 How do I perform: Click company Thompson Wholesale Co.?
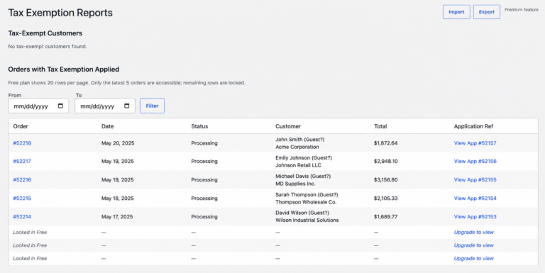[x=306, y=202]
